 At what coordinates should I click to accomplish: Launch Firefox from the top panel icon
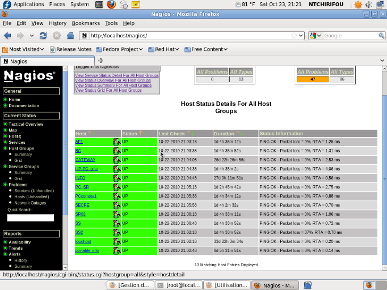pyautogui.click(x=111, y=5)
